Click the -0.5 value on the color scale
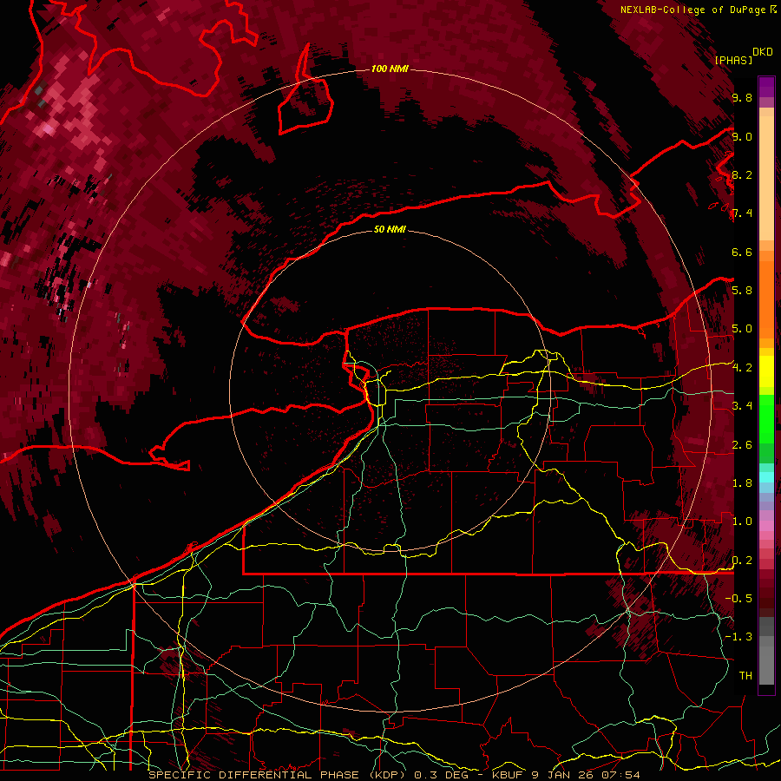781x781 pixels. coord(739,598)
